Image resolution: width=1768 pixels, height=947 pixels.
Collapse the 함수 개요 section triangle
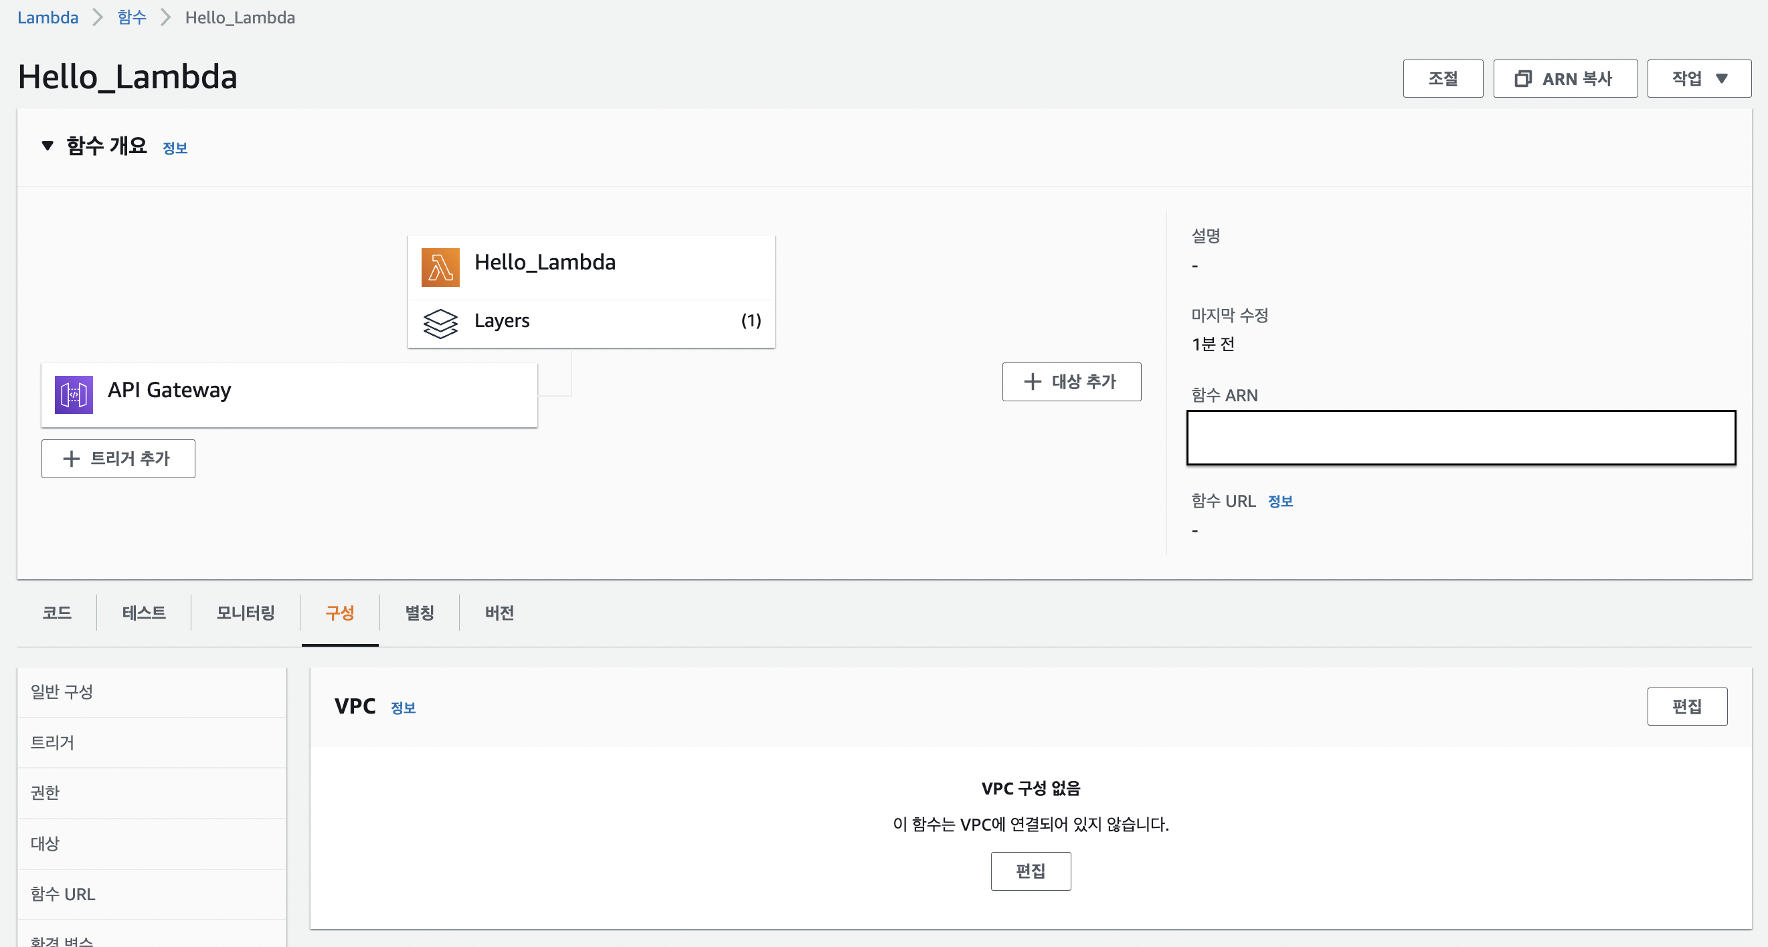coord(48,145)
